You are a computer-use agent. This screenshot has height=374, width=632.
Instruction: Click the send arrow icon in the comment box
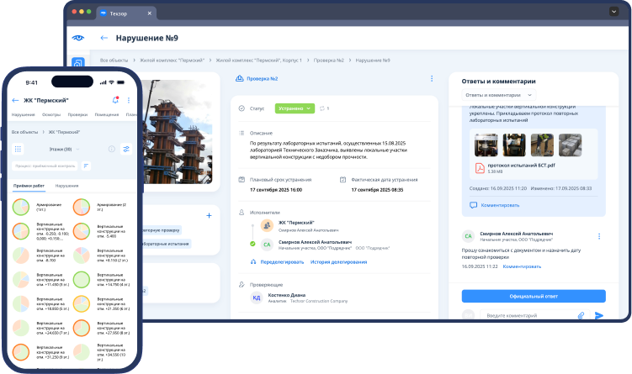599,316
